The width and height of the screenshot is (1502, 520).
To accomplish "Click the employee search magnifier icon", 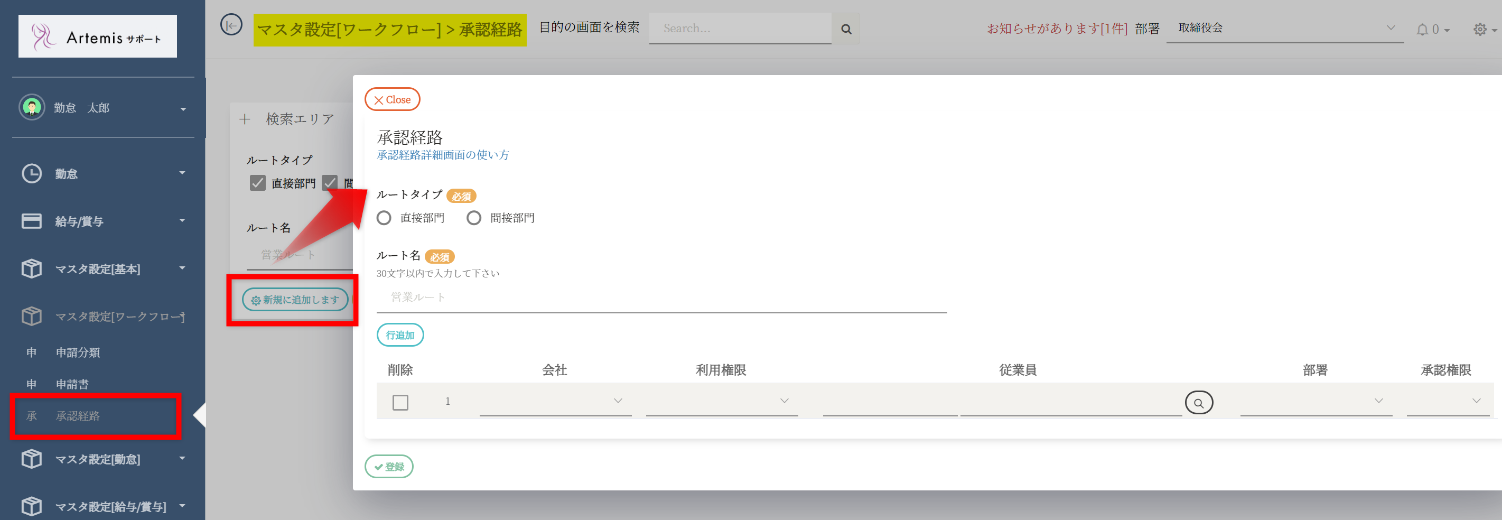I will tap(1198, 402).
